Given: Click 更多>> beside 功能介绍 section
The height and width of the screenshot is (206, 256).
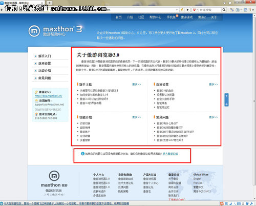Looking at the screenshot, I should click(137, 117).
